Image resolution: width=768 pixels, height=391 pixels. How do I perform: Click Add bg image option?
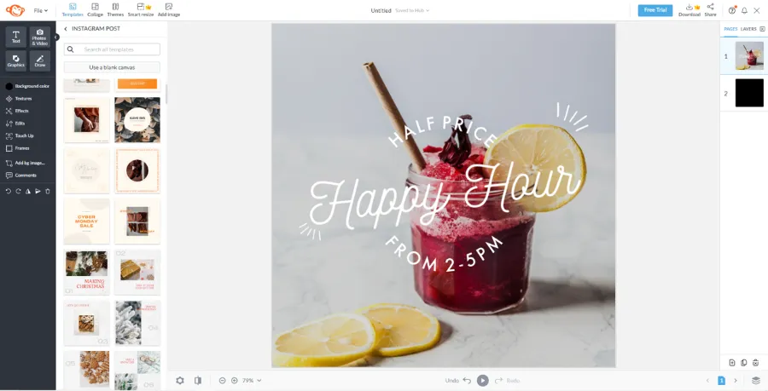pos(25,163)
